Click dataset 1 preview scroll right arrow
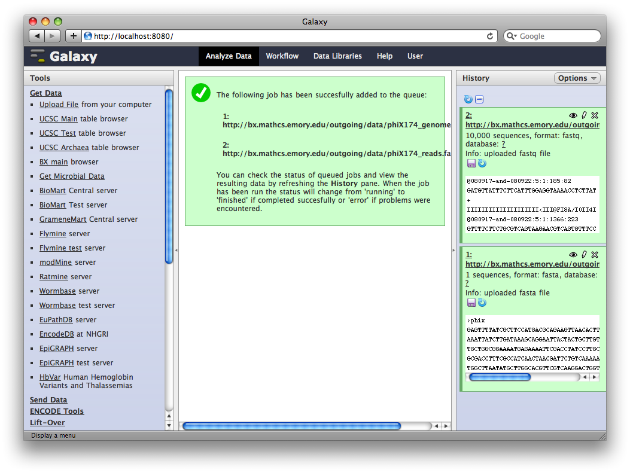630x473 pixels. coord(595,377)
